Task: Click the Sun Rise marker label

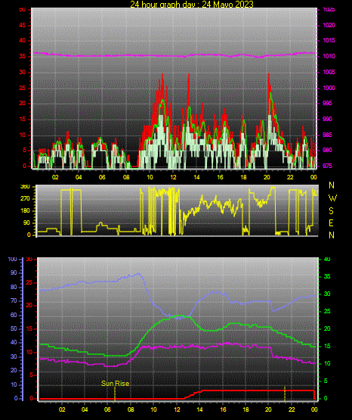Action: (116, 384)
